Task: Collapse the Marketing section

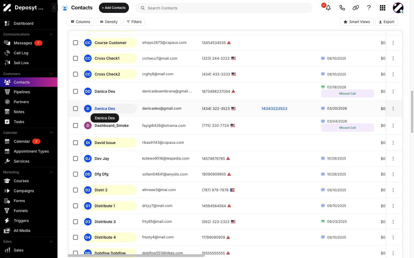Action: (51, 172)
